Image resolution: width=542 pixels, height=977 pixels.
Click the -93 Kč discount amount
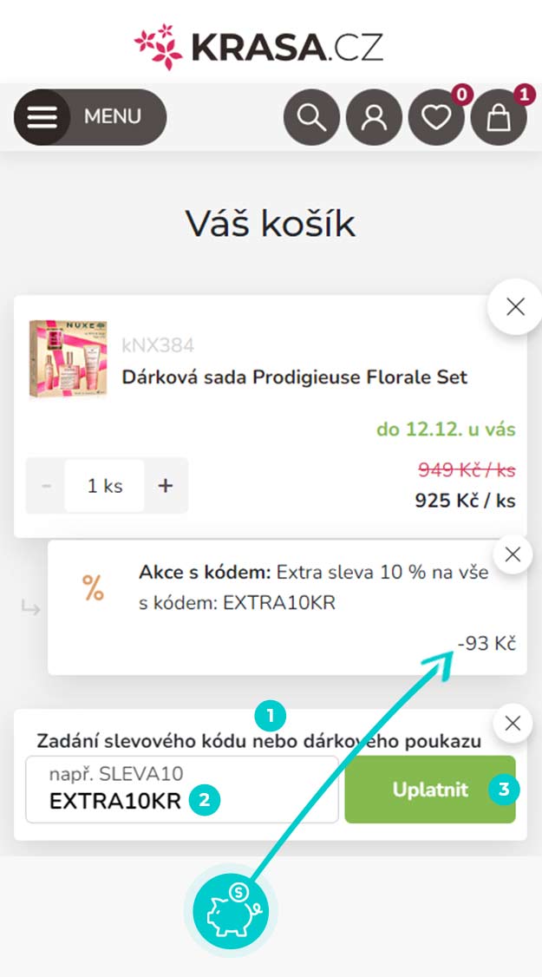(487, 643)
